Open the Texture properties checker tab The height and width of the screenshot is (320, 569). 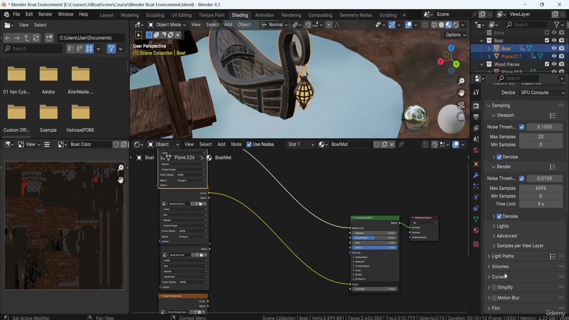click(476, 244)
